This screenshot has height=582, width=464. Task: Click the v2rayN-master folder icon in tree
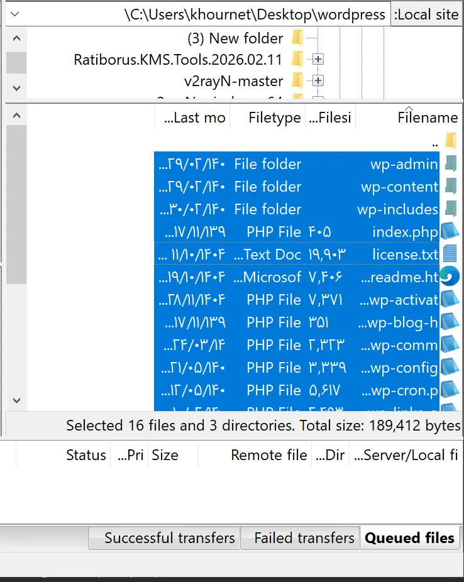pos(297,80)
